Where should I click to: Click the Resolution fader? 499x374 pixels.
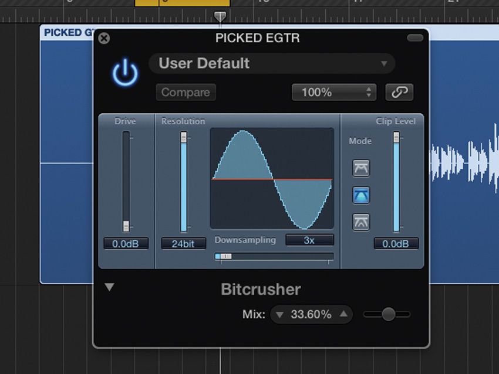tap(184, 138)
